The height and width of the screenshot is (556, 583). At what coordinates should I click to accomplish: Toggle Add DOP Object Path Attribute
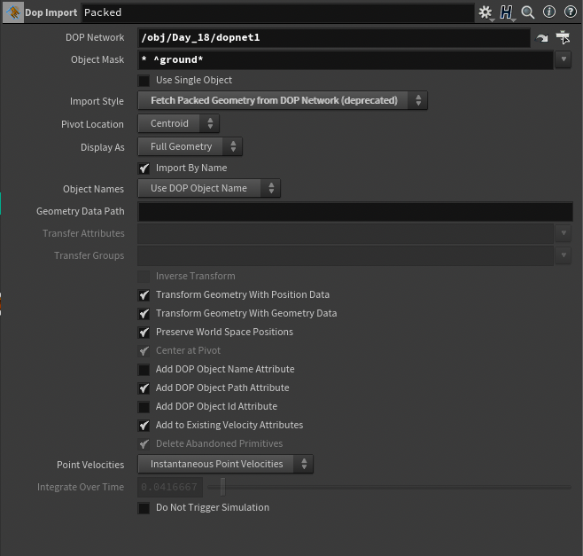[x=144, y=388]
